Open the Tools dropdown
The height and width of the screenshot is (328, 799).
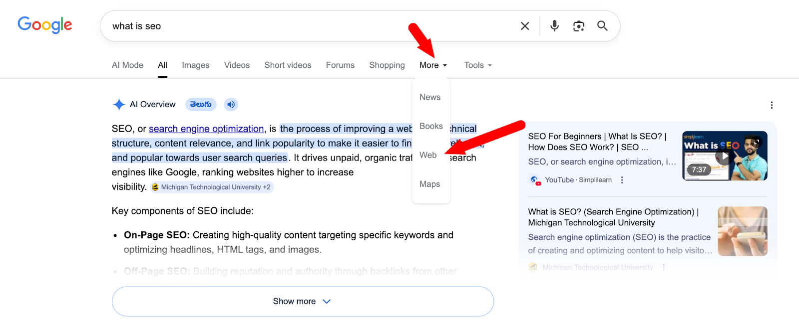click(478, 65)
